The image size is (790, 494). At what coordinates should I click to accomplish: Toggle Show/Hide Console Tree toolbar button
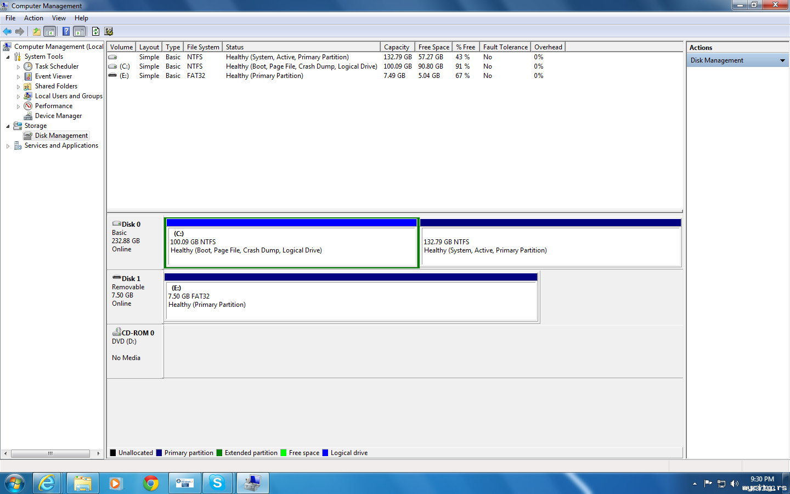50,31
